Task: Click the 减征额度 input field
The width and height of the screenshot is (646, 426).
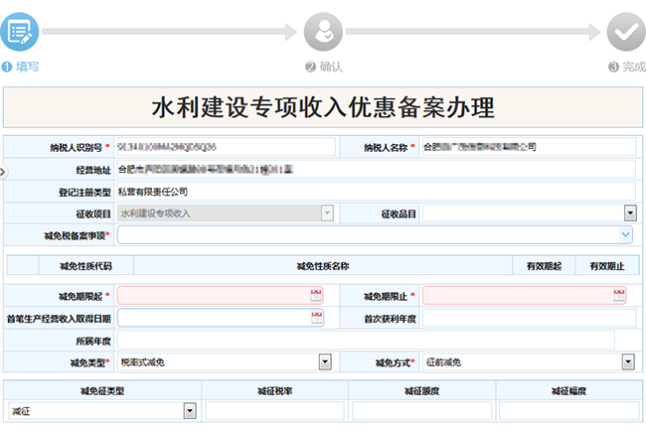Action: pyautogui.click(x=421, y=410)
